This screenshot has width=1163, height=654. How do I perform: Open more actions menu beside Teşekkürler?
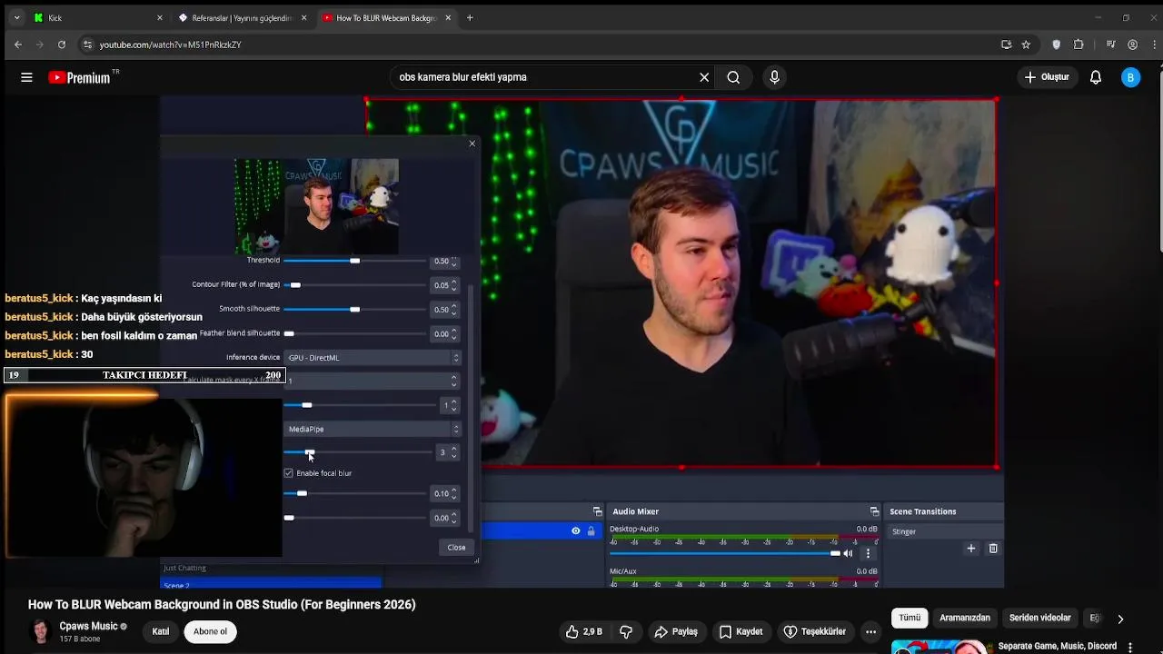[870, 631]
